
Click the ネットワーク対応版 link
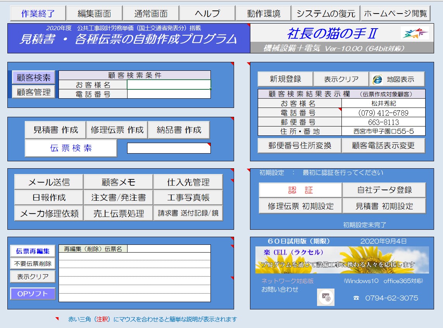click(287, 281)
